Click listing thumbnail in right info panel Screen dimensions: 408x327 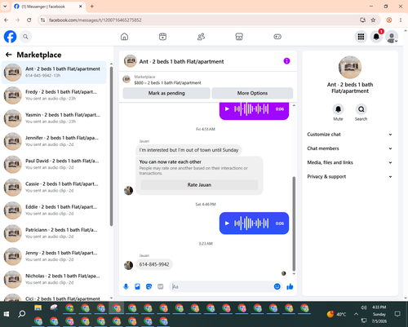tap(350, 68)
